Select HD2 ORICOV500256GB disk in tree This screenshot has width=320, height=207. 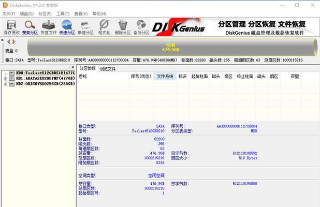[x=45, y=84]
